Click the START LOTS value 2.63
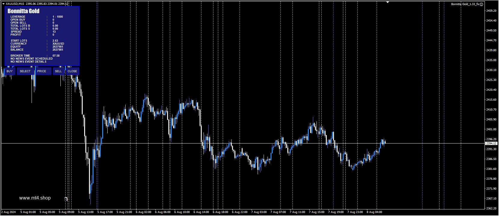The width and height of the screenshot is (499, 216). coord(55,41)
